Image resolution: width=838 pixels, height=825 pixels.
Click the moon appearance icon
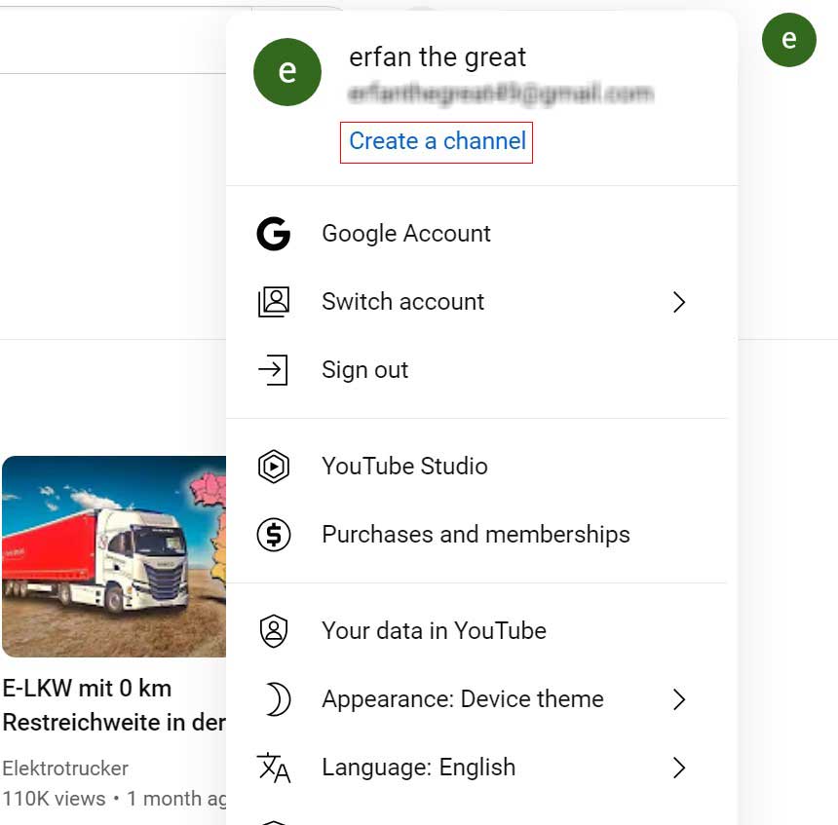[278, 699]
